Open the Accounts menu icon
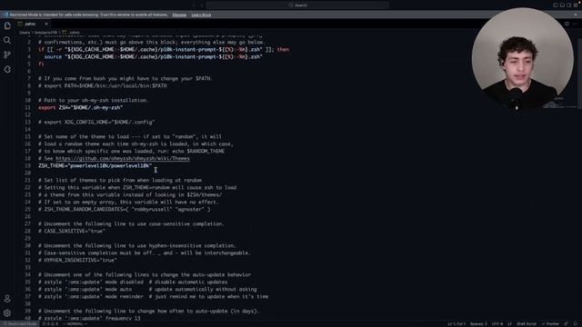The height and width of the screenshot is (327, 582). (x=7, y=299)
